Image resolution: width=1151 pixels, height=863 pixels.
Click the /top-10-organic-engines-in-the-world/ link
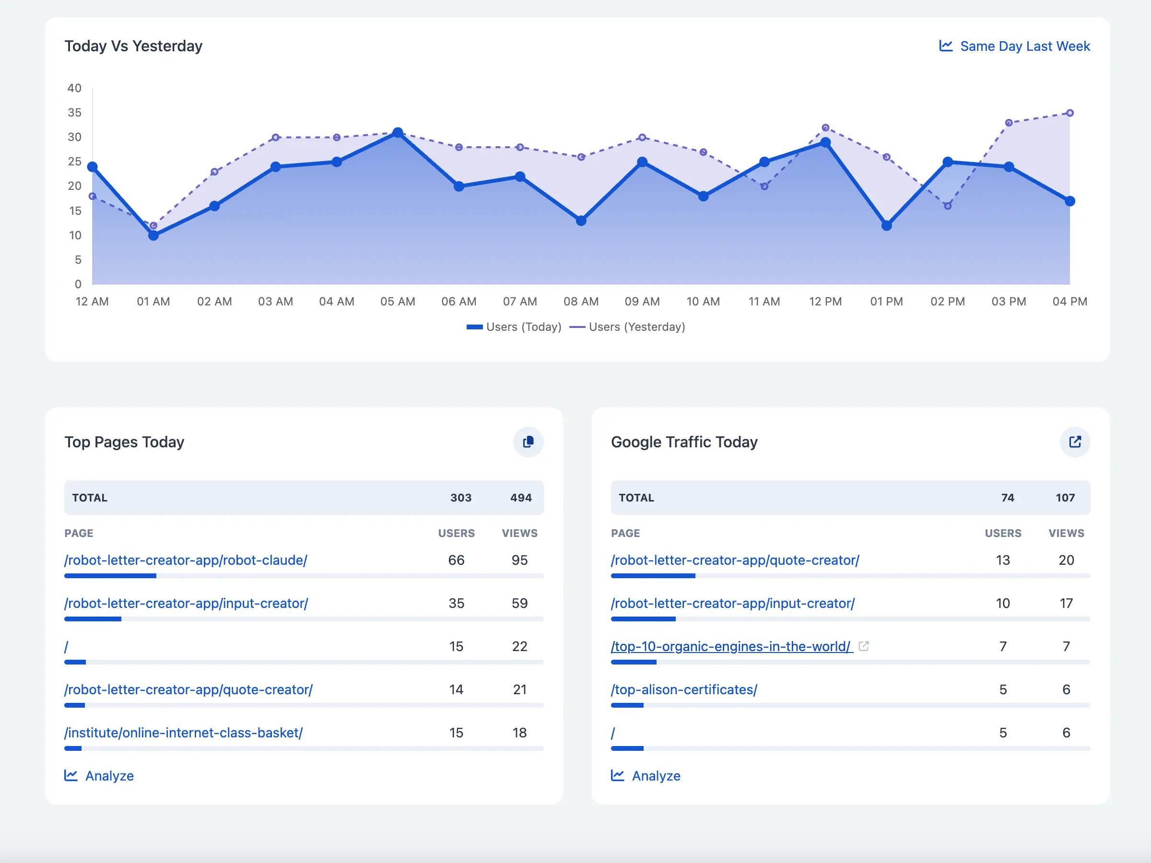(731, 646)
